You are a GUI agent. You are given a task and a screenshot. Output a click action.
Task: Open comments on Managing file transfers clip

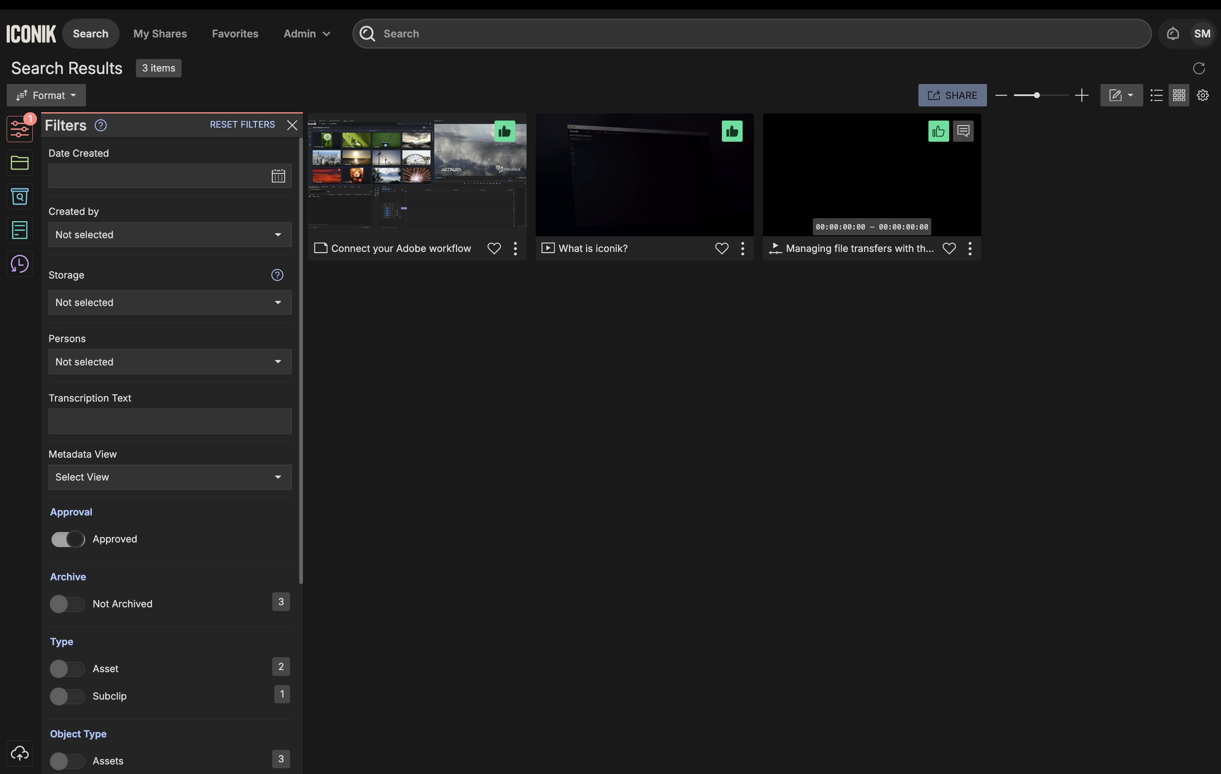point(963,131)
